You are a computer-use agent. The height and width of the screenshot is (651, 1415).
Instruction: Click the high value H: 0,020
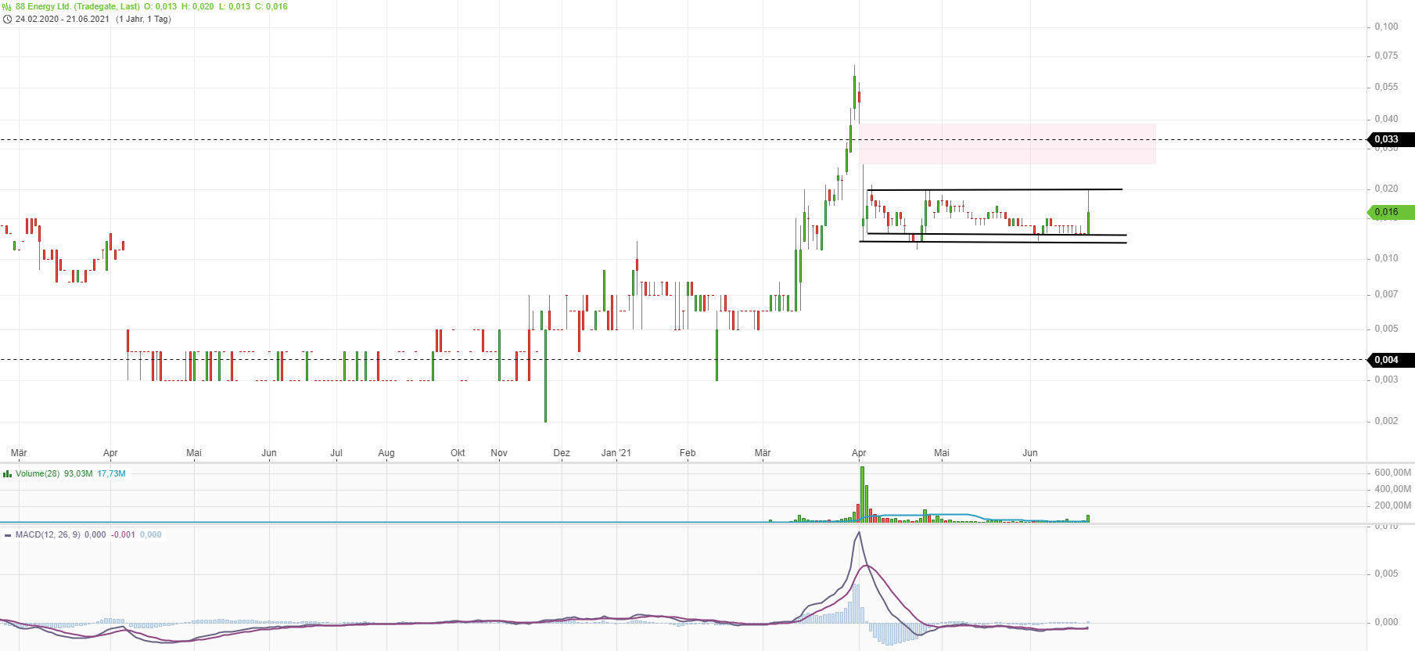(197, 6)
